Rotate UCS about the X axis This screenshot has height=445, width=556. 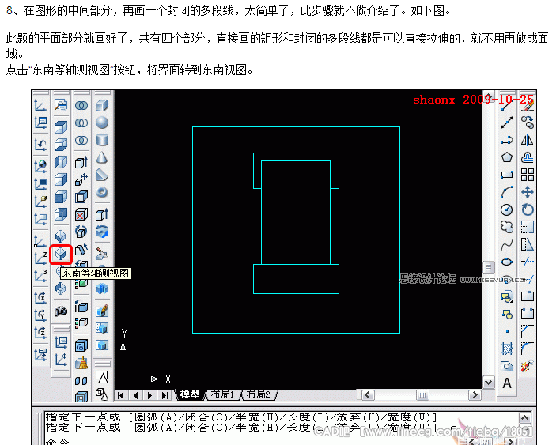[40, 298]
